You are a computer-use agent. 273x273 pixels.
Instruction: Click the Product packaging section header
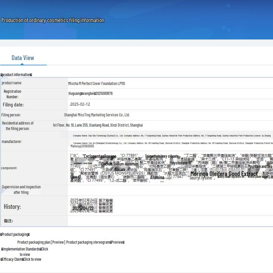click(15, 234)
